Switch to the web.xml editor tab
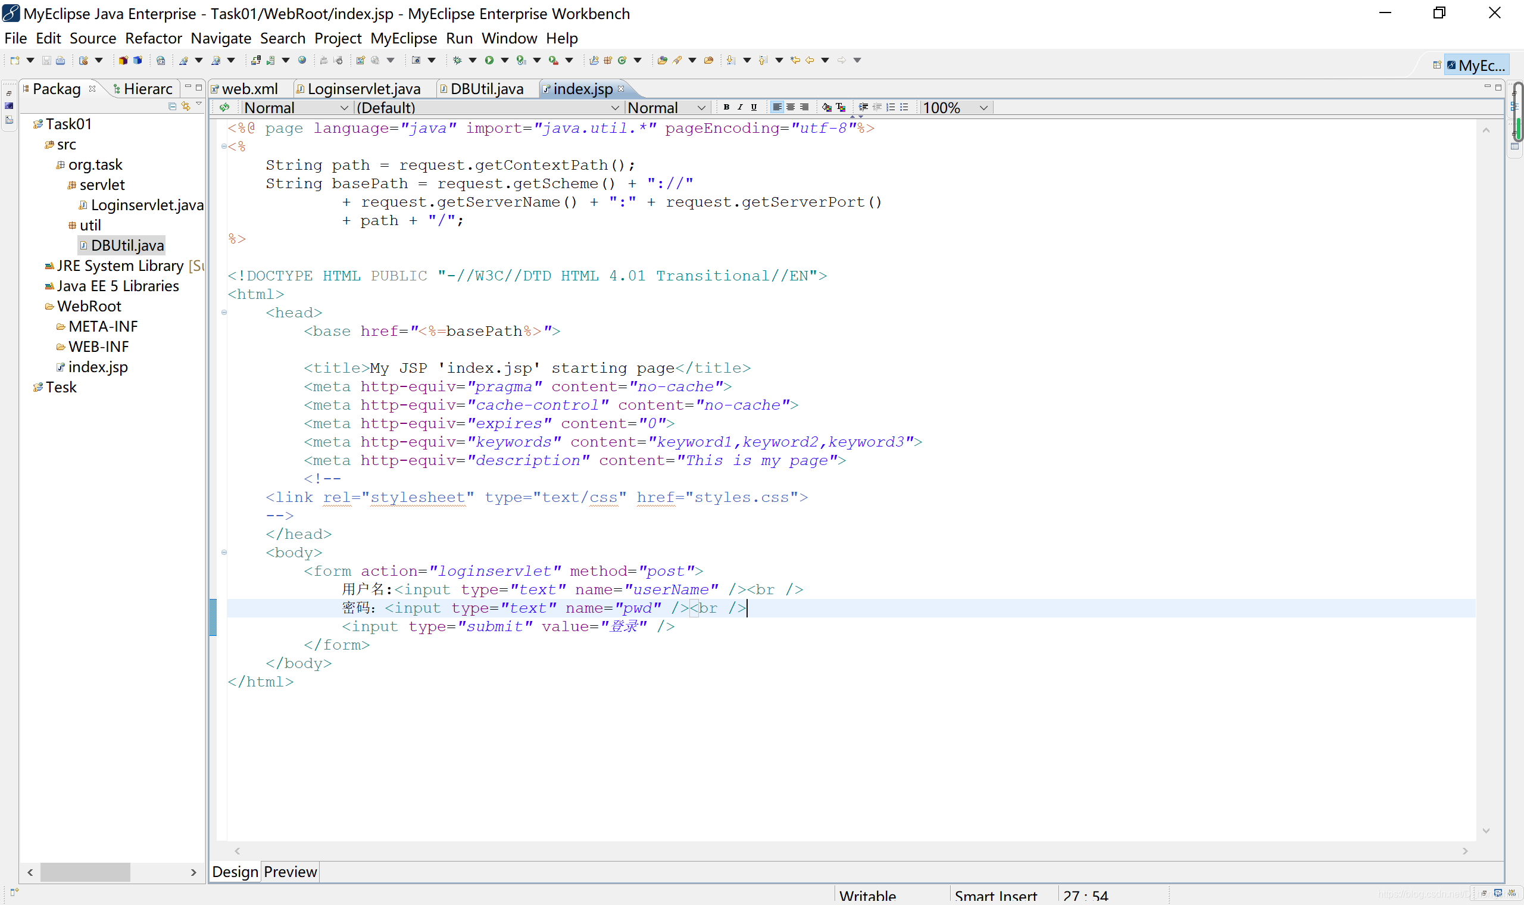 249,89
